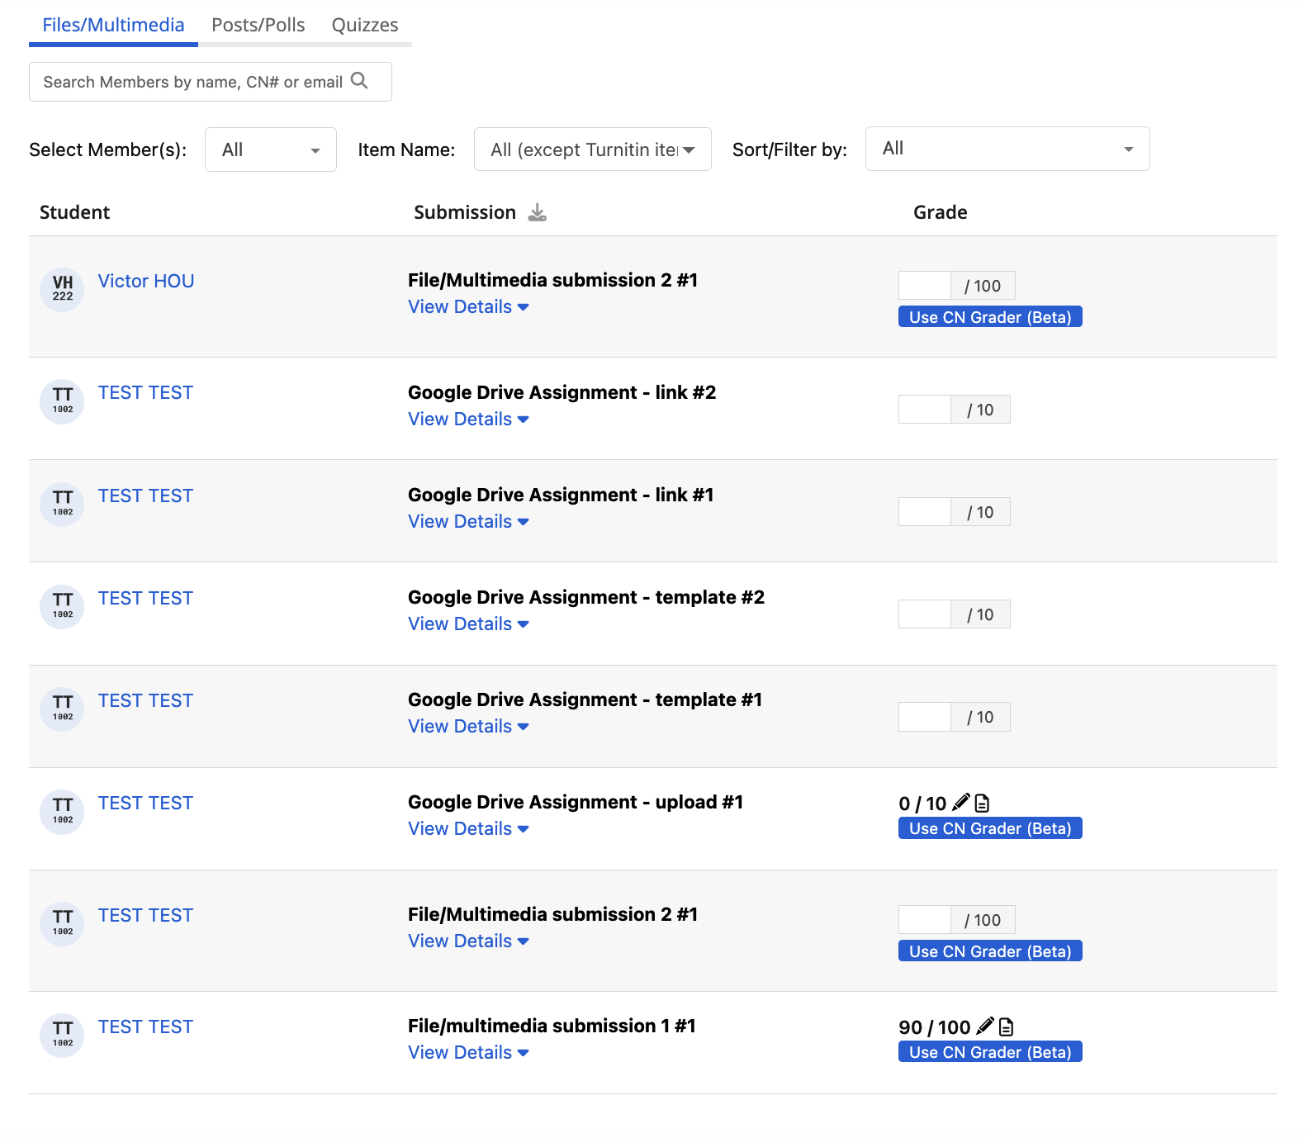1308x1138 pixels.
Task: Edit the 0 / 10 grade pencil icon
Action: point(961,803)
